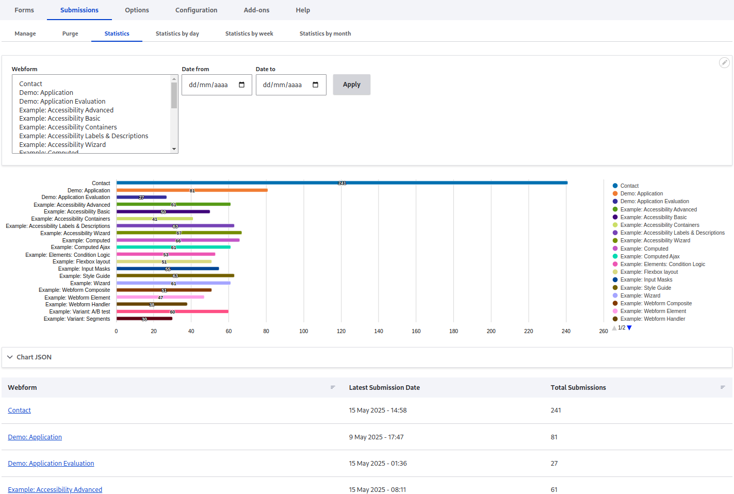Open the Date from calendar picker icon
Image resolution: width=734 pixels, height=494 pixels.
(x=241, y=85)
